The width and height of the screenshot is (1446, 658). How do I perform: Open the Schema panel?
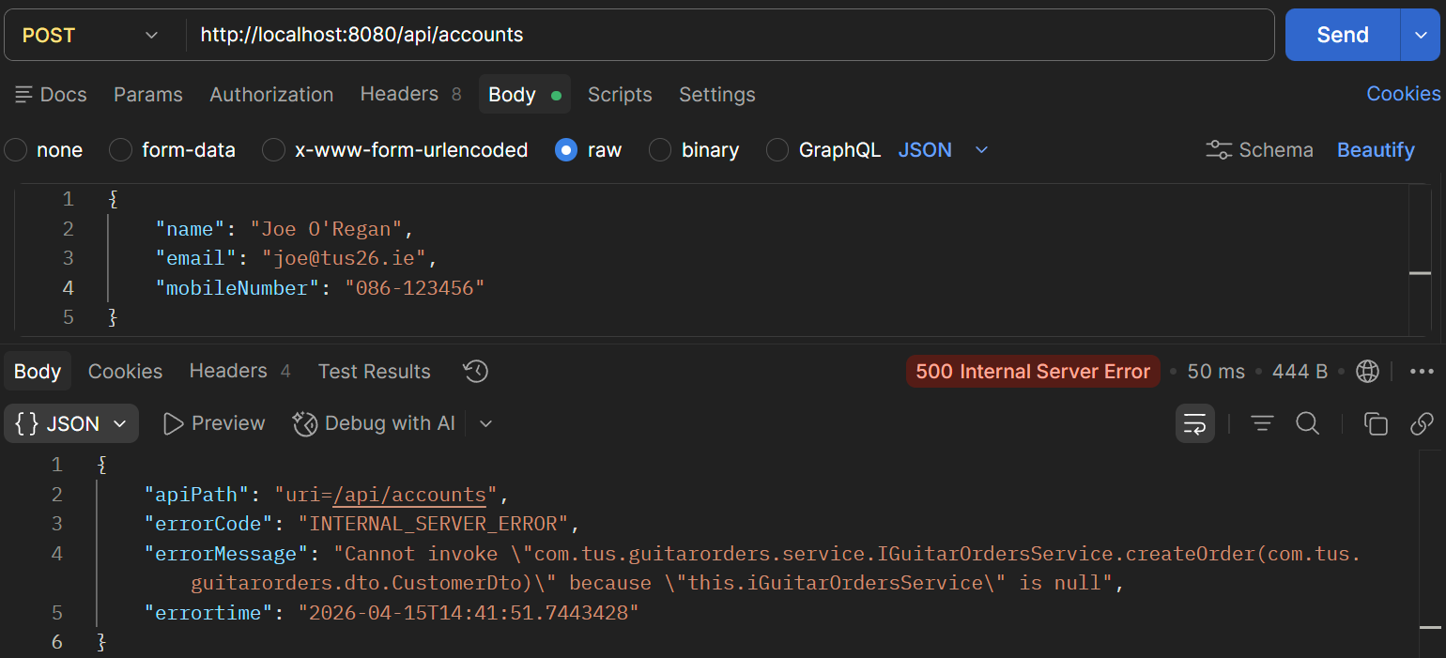coord(1259,150)
